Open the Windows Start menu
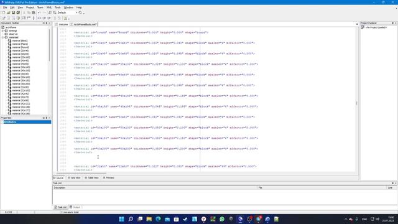 122,219
